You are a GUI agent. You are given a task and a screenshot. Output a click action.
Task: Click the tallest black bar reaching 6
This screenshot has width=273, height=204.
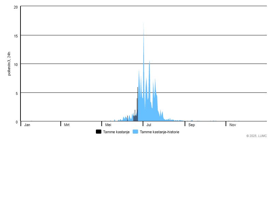click(x=138, y=104)
